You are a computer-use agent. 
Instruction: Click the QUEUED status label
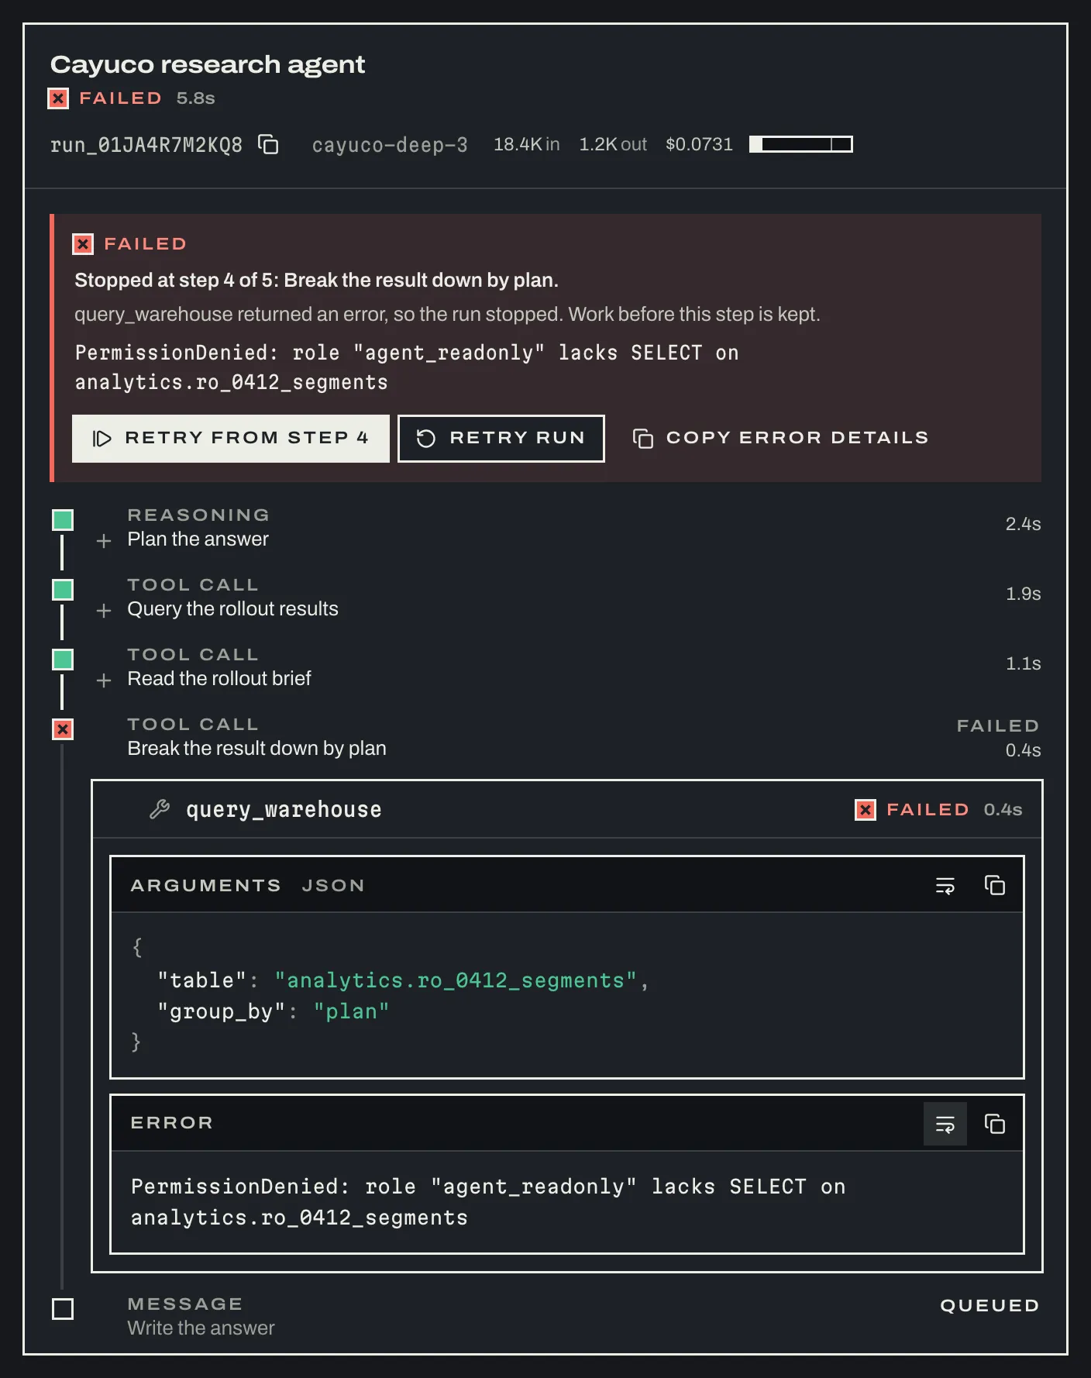(989, 1306)
